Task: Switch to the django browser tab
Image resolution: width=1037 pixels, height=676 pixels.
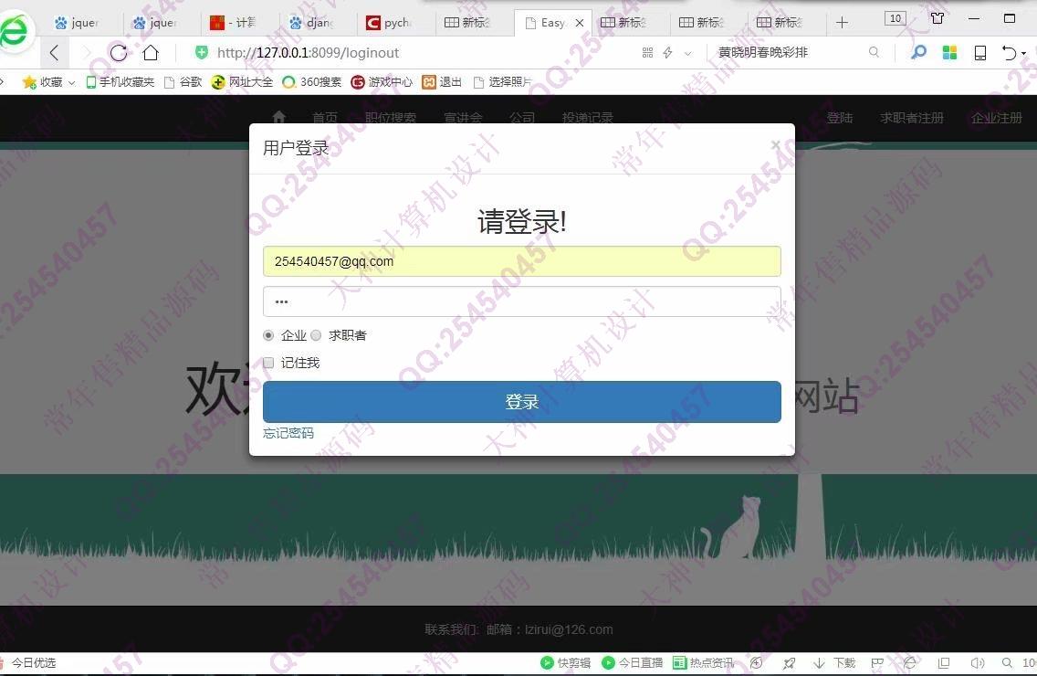Action: (310, 22)
